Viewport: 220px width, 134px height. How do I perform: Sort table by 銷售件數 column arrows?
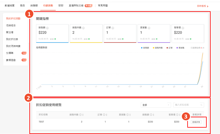[x=83, y=115]
